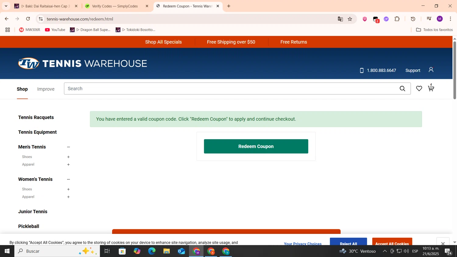Screen dimensions: 457x257
Task: Expand Shoes under Men's Tennis
Action: pos(69,157)
